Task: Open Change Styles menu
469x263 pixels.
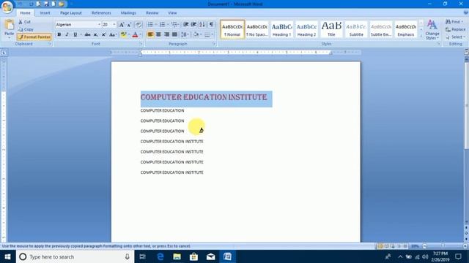Action: coord(432,29)
